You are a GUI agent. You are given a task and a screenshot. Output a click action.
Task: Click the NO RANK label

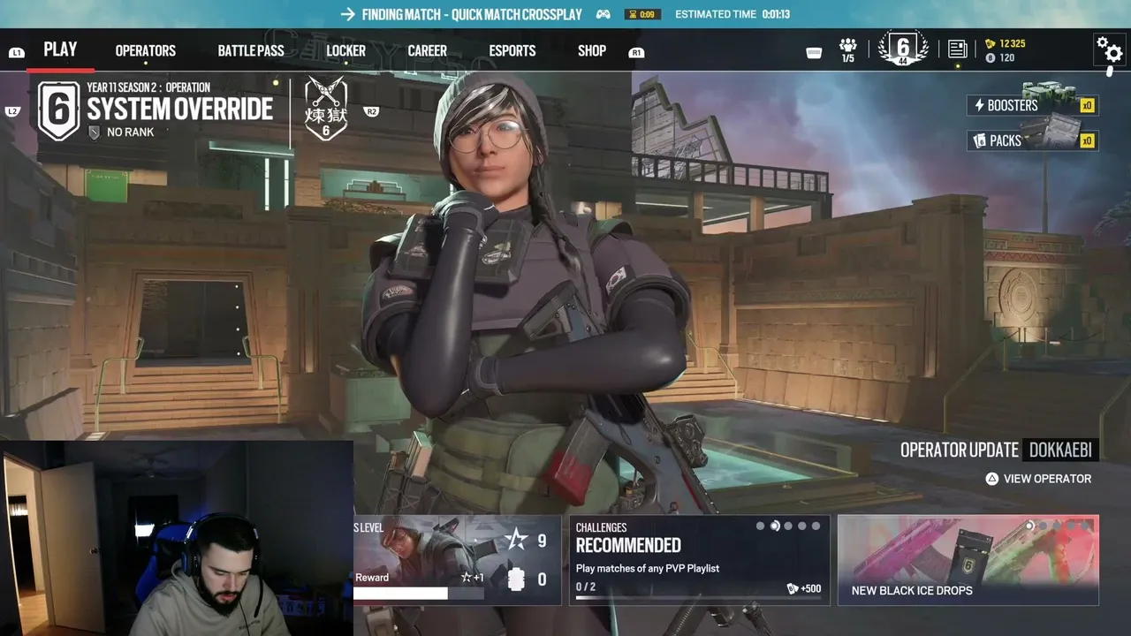tap(131, 132)
